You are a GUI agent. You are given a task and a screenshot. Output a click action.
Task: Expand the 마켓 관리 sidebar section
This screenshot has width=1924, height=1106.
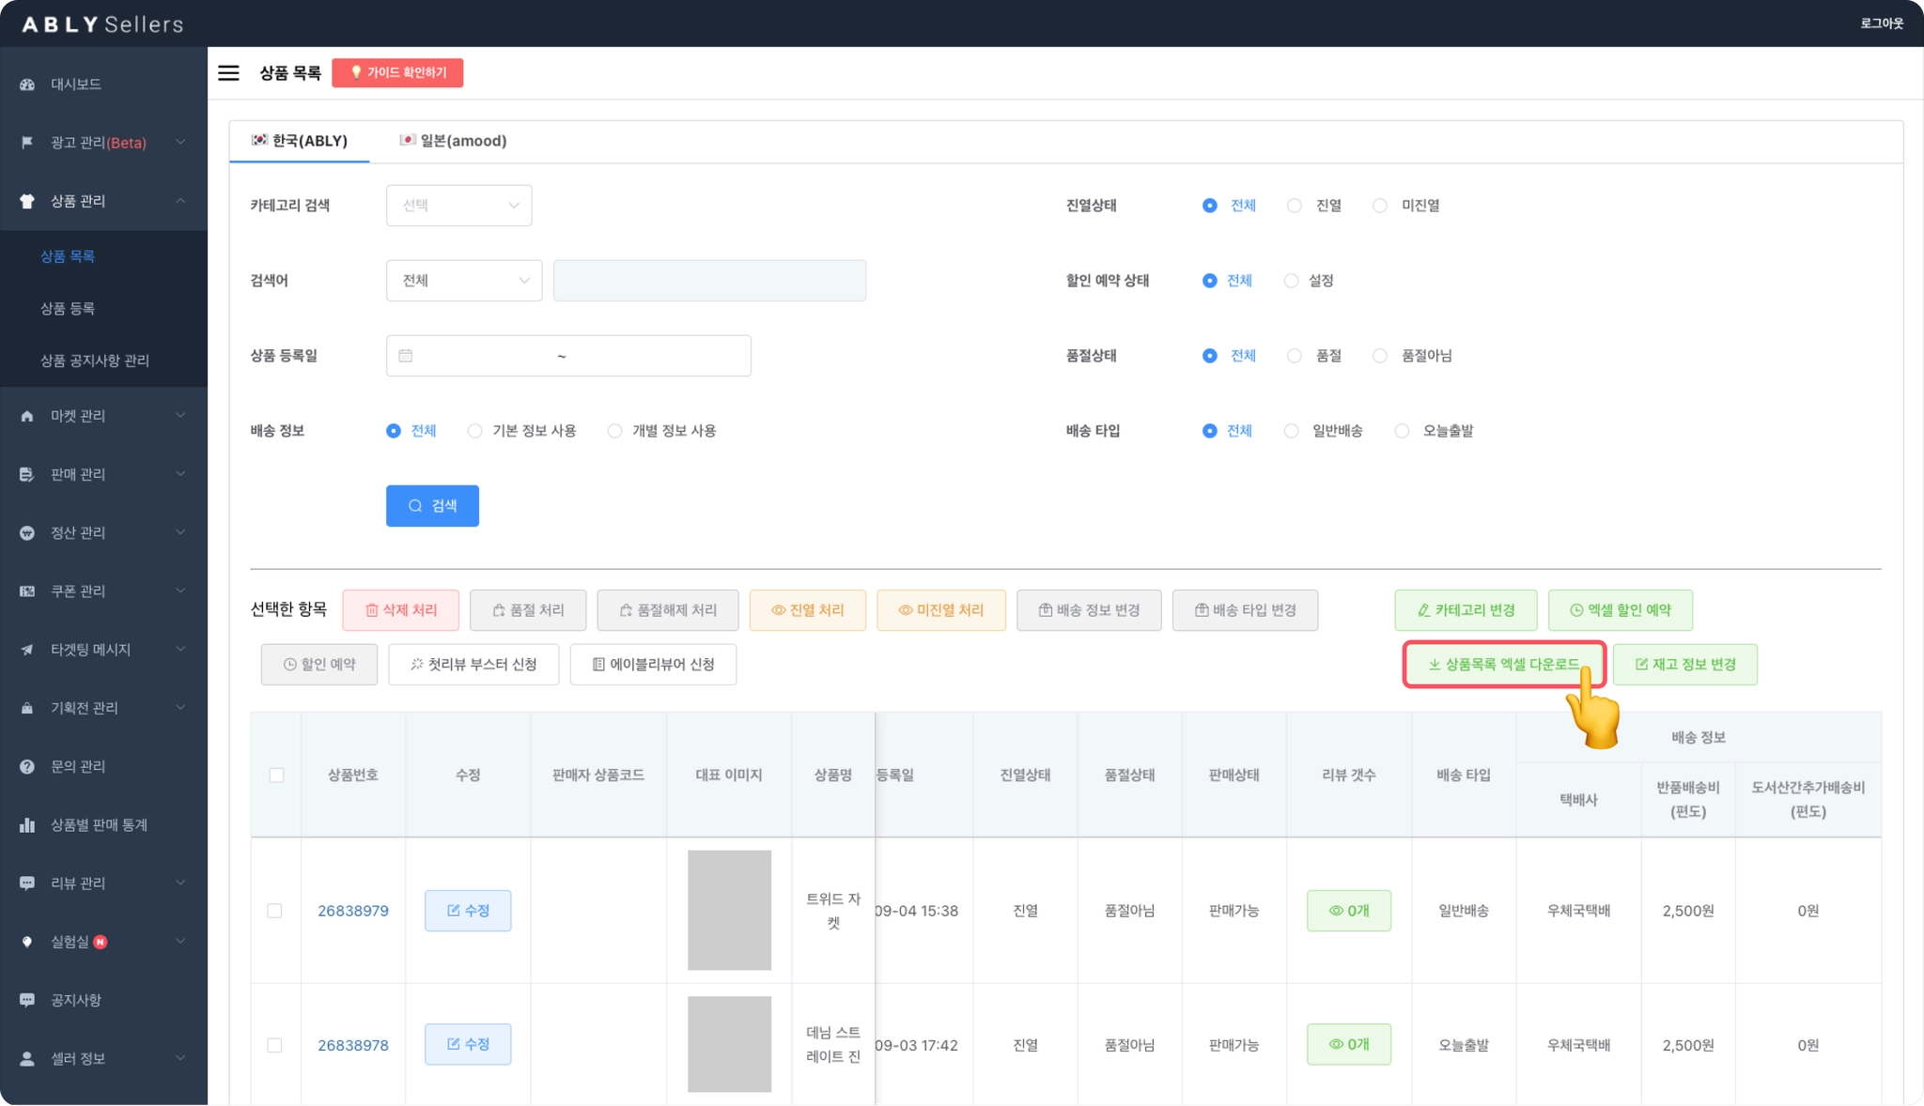pyautogui.click(x=103, y=416)
